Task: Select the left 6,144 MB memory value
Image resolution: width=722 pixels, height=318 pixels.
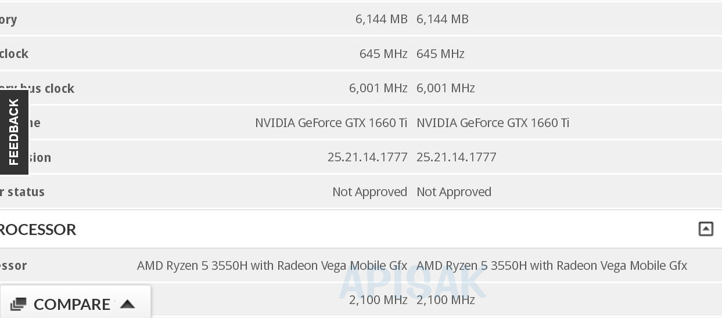Action: click(381, 19)
